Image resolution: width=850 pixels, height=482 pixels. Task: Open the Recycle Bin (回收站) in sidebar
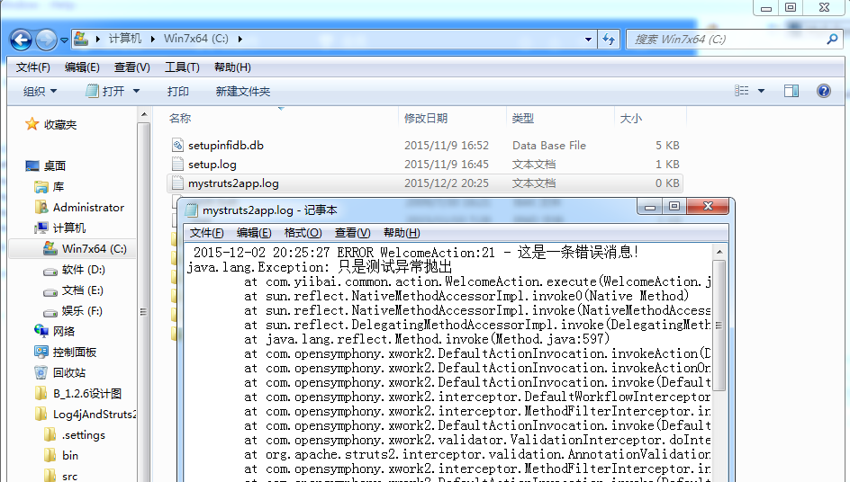pyautogui.click(x=68, y=372)
